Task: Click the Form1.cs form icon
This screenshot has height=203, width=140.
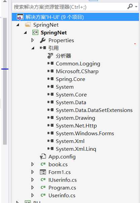Action: click(43, 172)
